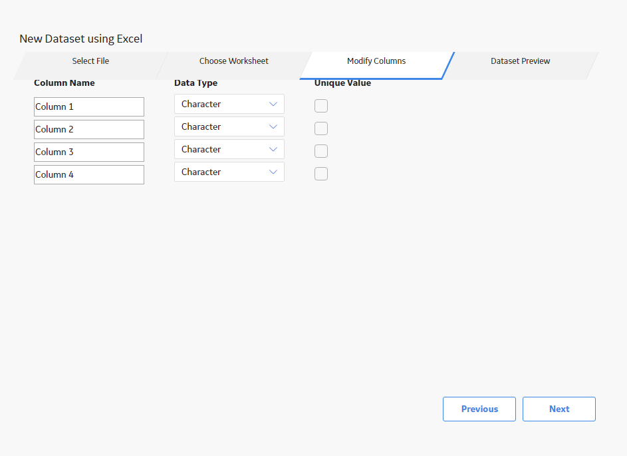Image resolution: width=627 pixels, height=456 pixels.
Task: Open the Column 3 Data Type combo box
Action: pyautogui.click(x=229, y=149)
